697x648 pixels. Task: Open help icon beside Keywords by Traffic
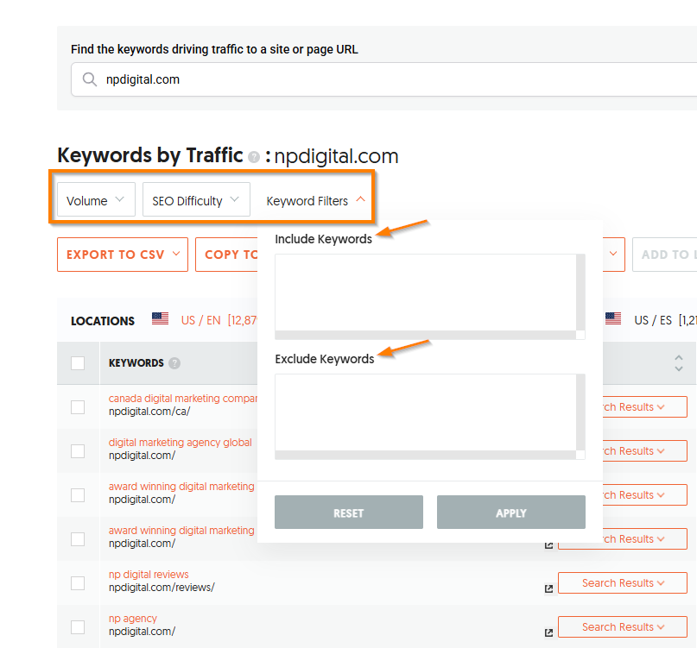click(254, 157)
